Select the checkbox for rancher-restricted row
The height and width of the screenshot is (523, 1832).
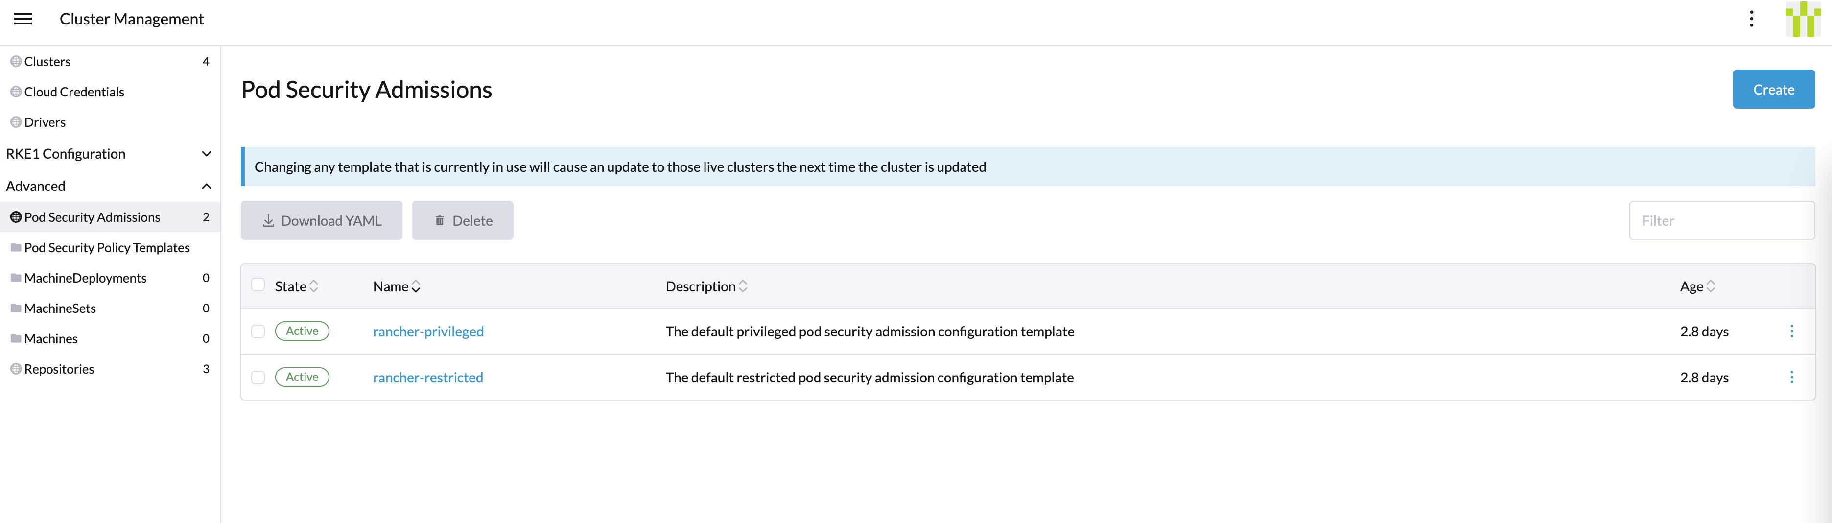point(258,378)
